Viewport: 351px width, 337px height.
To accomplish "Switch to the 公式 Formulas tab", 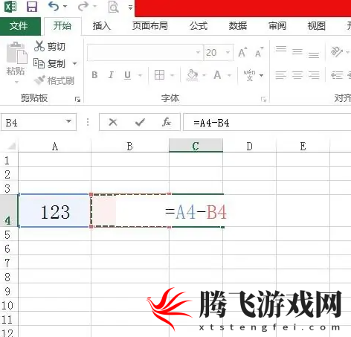I will [199, 26].
